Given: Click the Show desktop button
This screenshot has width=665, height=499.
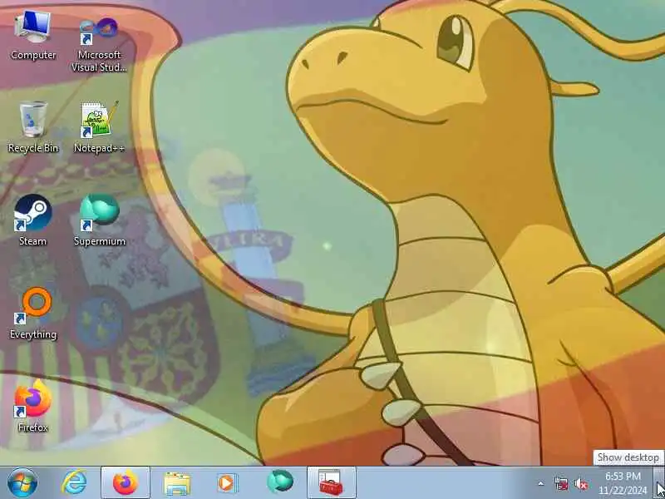Looking at the screenshot, I should pos(659,482).
